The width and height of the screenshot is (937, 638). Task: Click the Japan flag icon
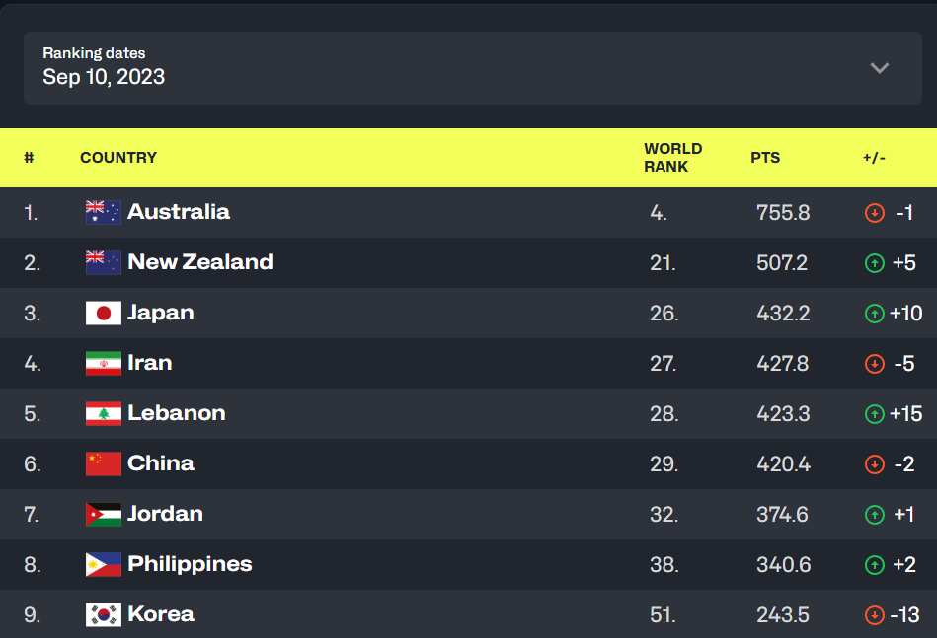click(x=103, y=313)
